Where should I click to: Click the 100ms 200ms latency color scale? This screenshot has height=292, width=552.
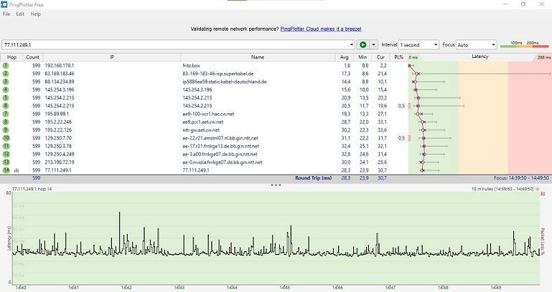(525, 44)
